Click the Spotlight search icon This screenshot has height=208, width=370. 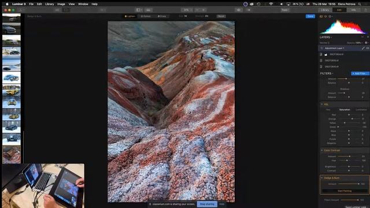click(x=360, y=4)
